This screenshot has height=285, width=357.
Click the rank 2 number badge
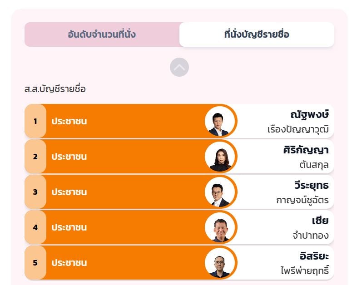tap(35, 157)
